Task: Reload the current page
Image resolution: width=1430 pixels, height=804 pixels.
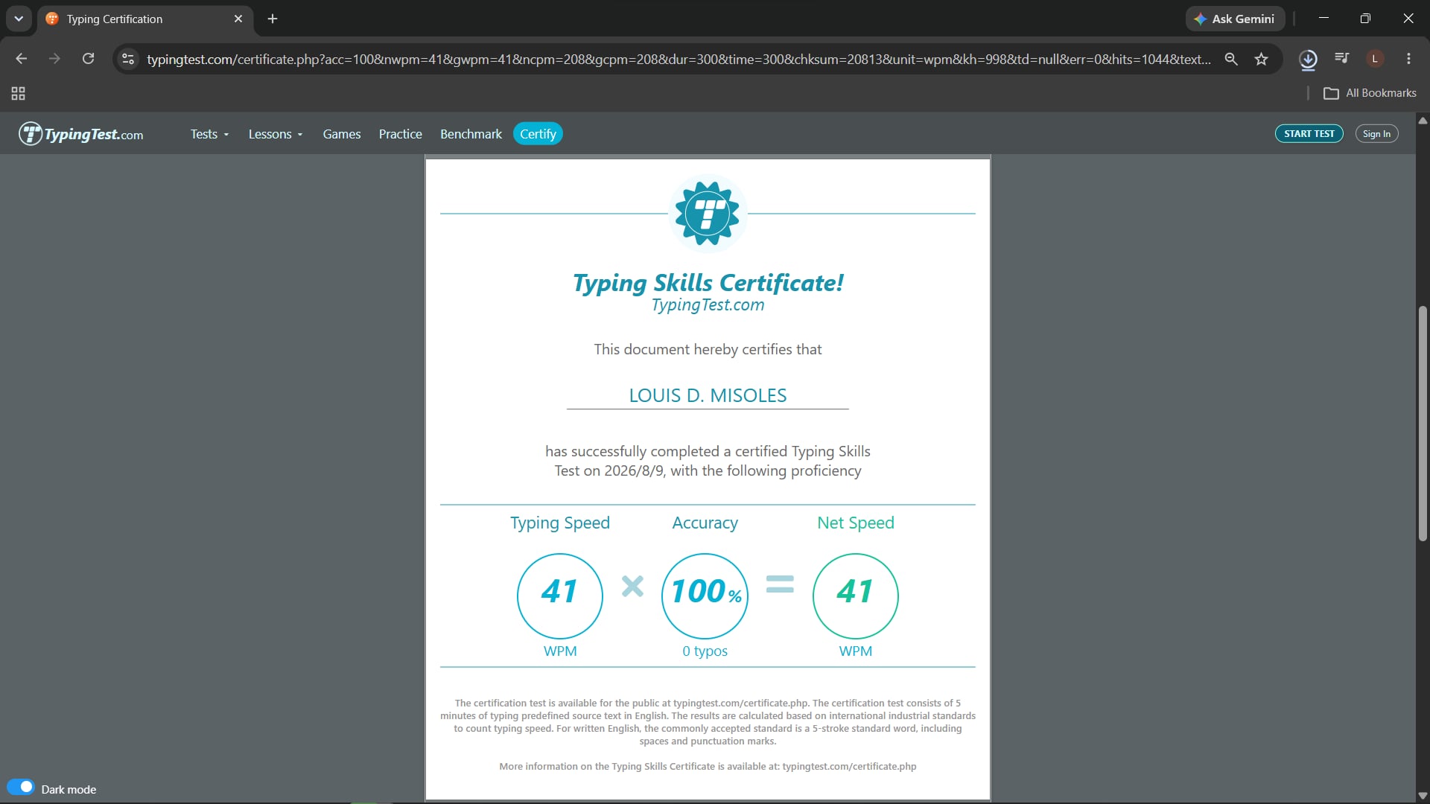Action: tap(88, 59)
